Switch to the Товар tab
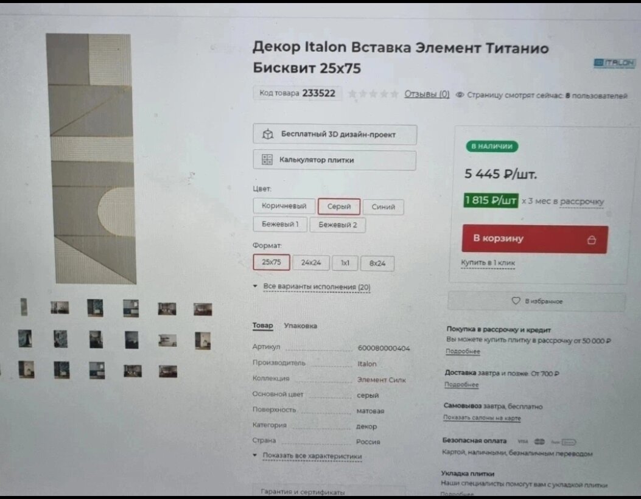 pyautogui.click(x=262, y=326)
